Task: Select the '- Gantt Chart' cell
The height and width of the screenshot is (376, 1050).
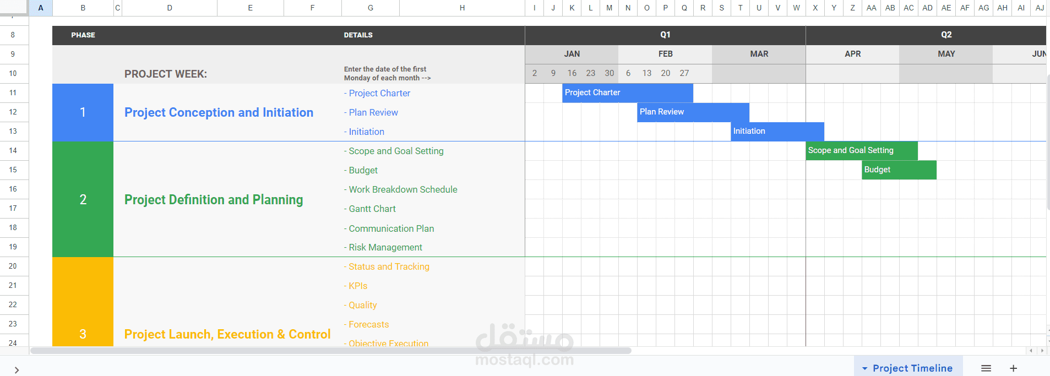Action: tap(370, 209)
